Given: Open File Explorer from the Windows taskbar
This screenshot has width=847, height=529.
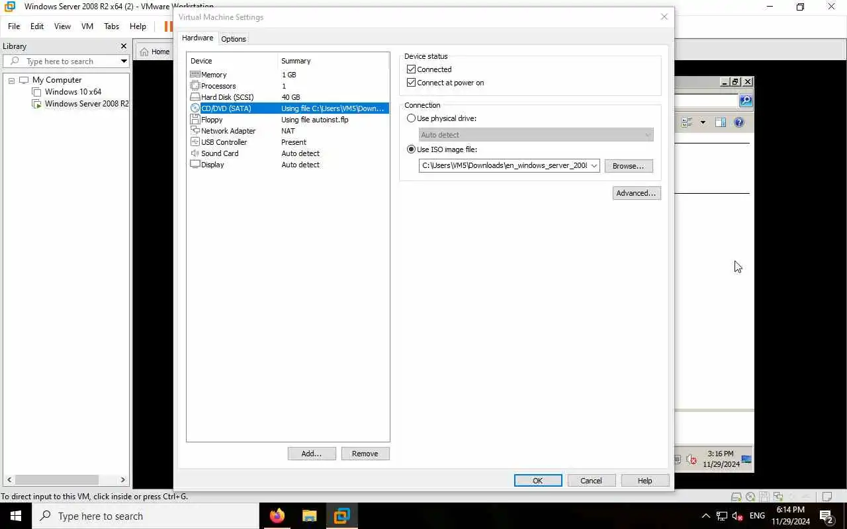Looking at the screenshot, I should pos(309,516).
